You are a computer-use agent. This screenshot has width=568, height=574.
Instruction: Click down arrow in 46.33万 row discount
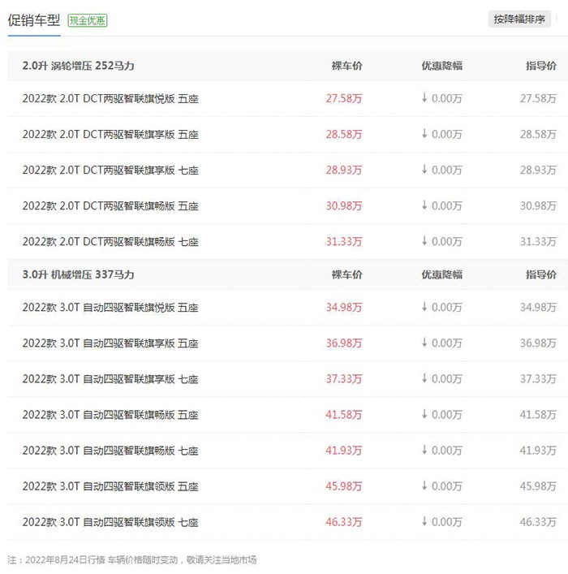point(424,521)
